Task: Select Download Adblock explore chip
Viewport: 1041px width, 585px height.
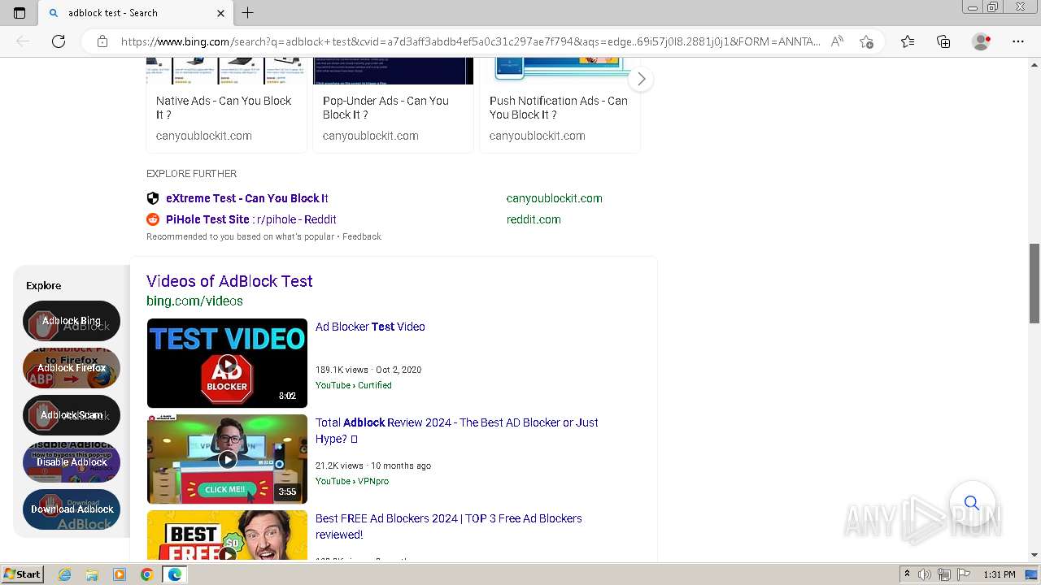Action: pyautogui.click(x=72, y=509)
